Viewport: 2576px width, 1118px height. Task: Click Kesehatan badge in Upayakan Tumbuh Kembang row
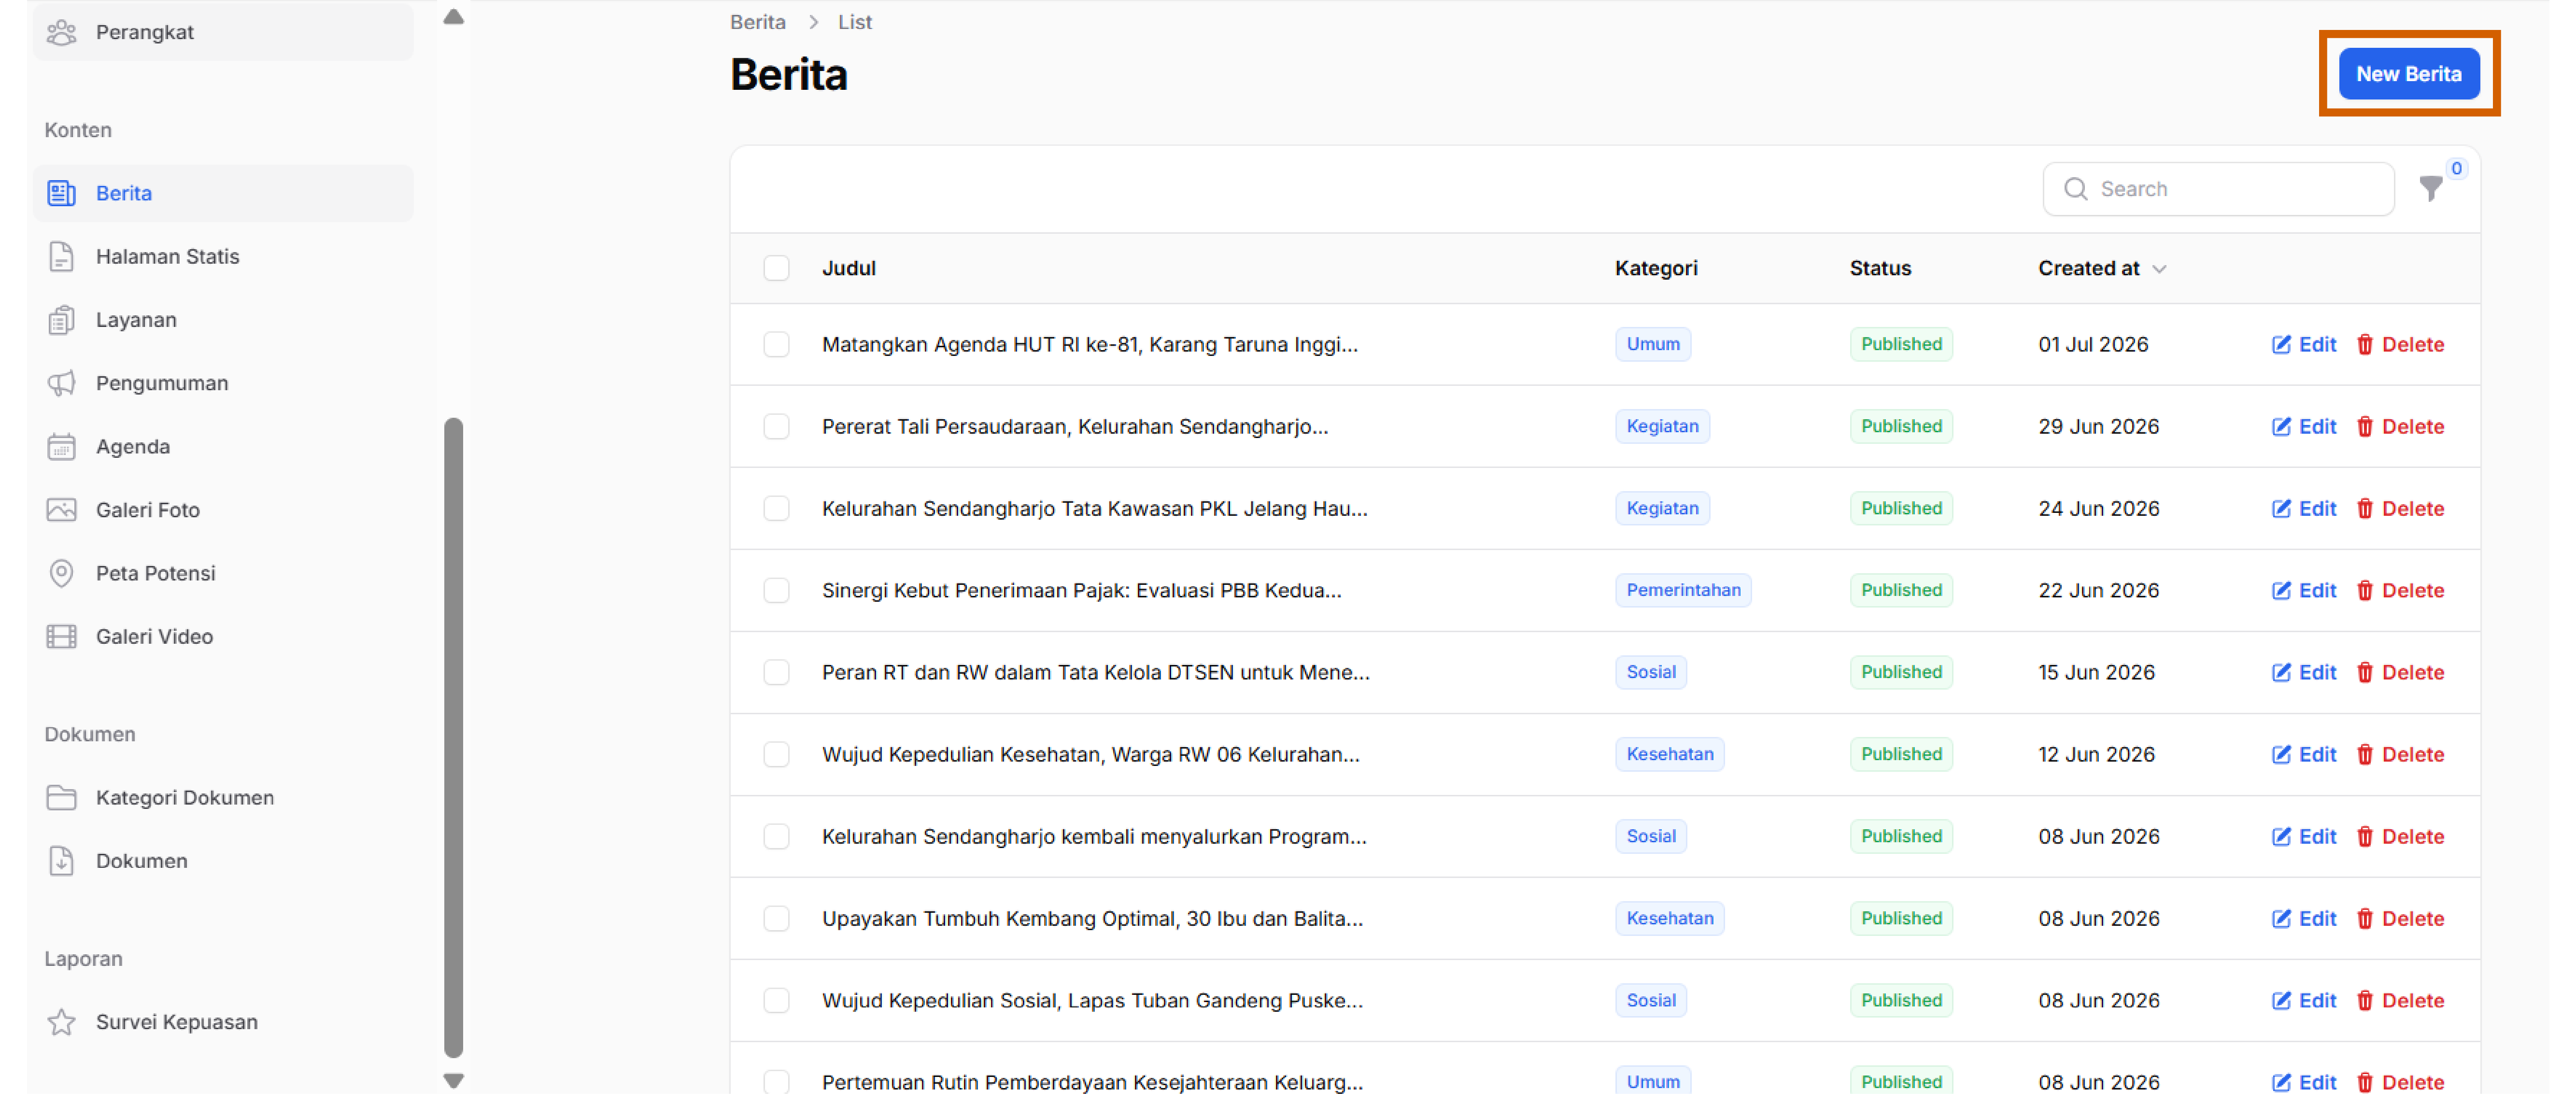click(1669, 918)
